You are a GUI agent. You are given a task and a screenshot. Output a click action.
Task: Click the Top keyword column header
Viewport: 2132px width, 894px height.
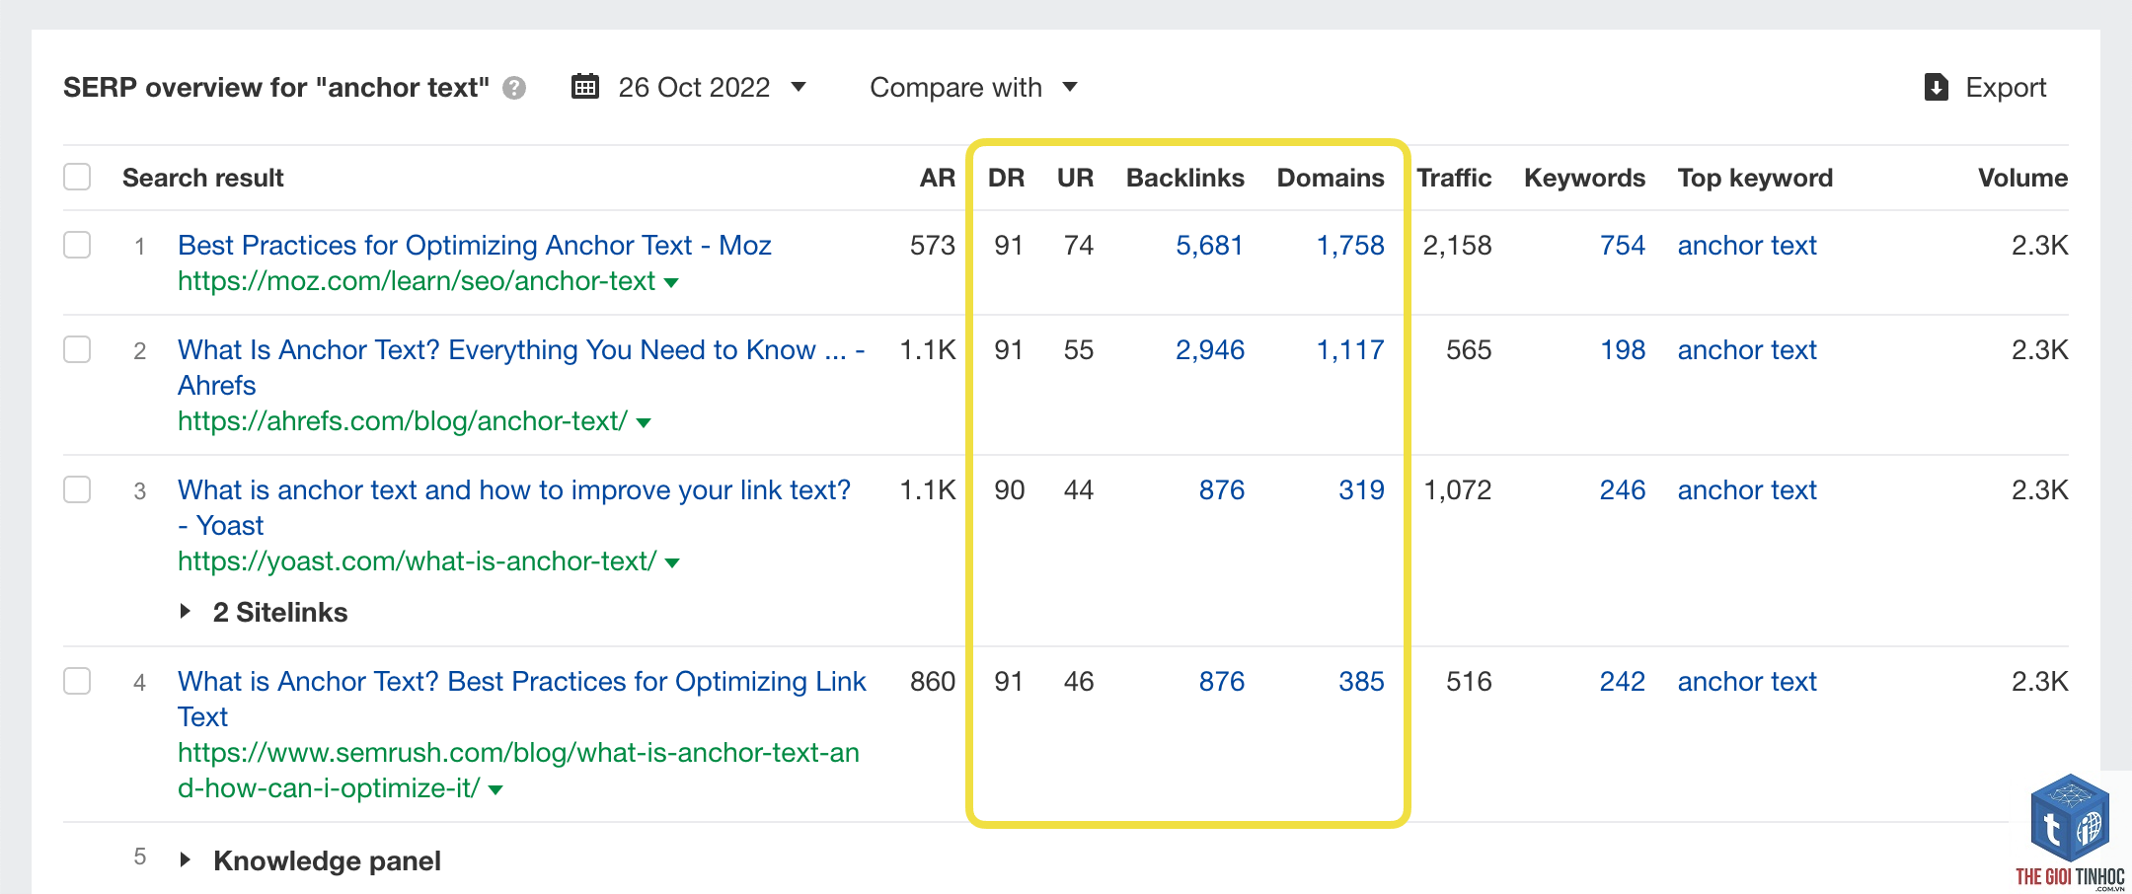[x=1755, y=178]
